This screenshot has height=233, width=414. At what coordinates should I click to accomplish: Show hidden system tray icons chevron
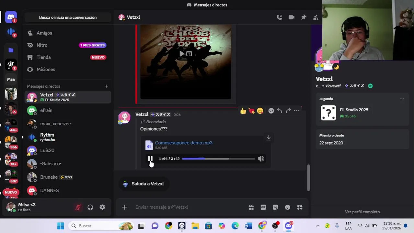pyautogui.click(x=317, y=226)
